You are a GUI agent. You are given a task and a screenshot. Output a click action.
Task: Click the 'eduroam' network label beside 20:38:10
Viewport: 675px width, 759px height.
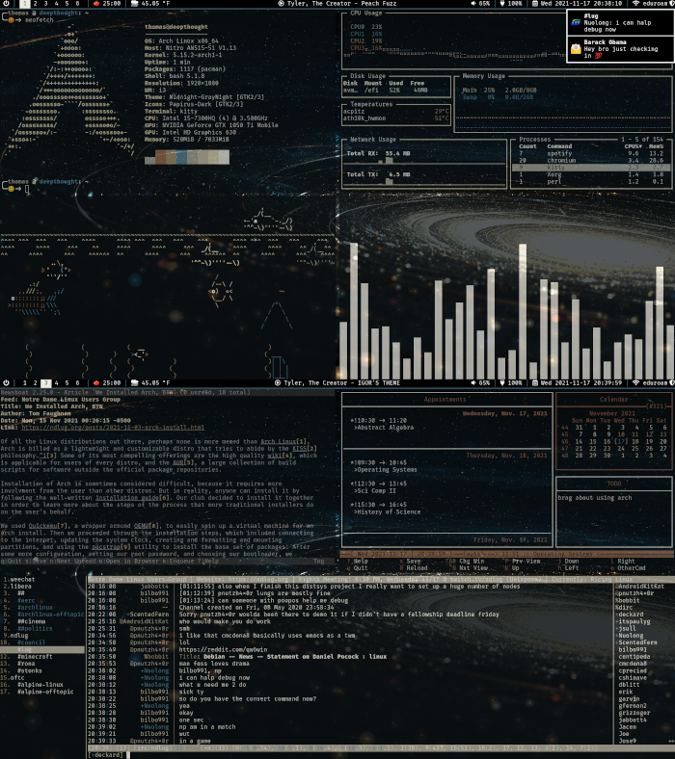point(654,4)
